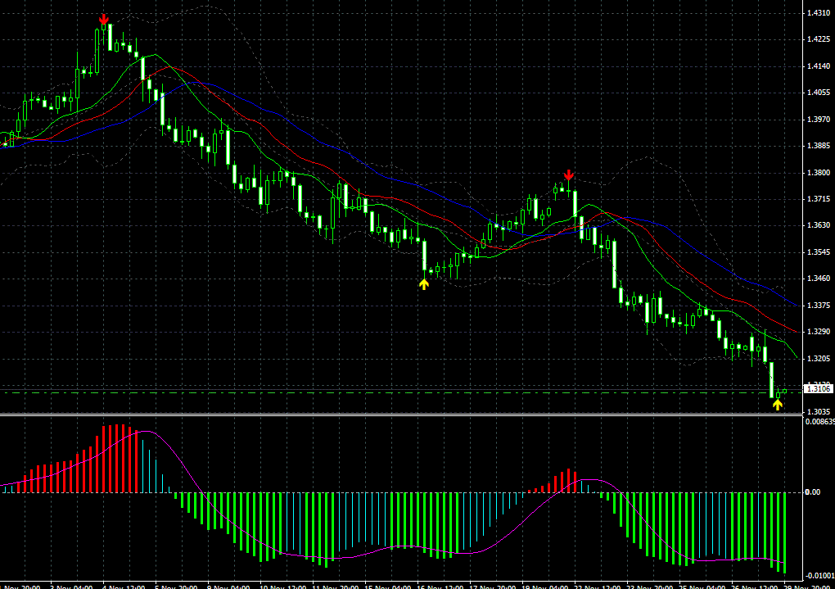Screen dimensions: 835x589
Task: Select the red sell arrow above the mid-chart swing high
Action: click(x=569, y=174)
